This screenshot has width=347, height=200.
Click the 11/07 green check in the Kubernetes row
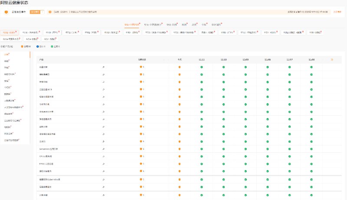click(289, 180)
